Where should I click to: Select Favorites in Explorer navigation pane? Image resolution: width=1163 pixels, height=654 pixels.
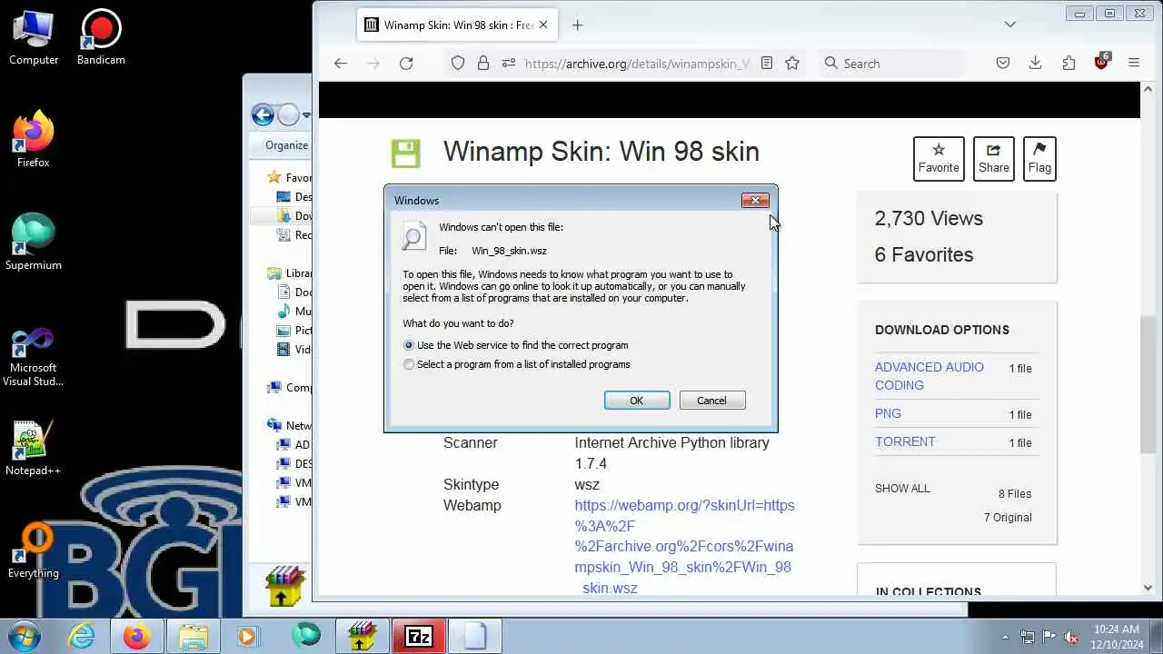[x=289, y=178]
